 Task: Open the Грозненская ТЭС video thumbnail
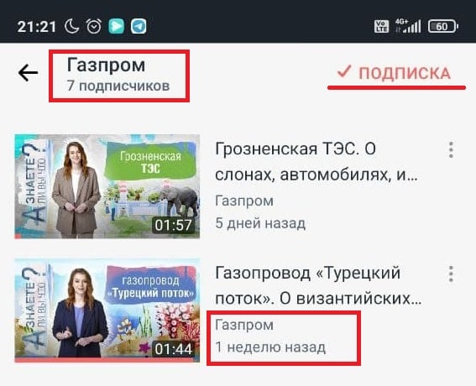[x=107, y=186]
